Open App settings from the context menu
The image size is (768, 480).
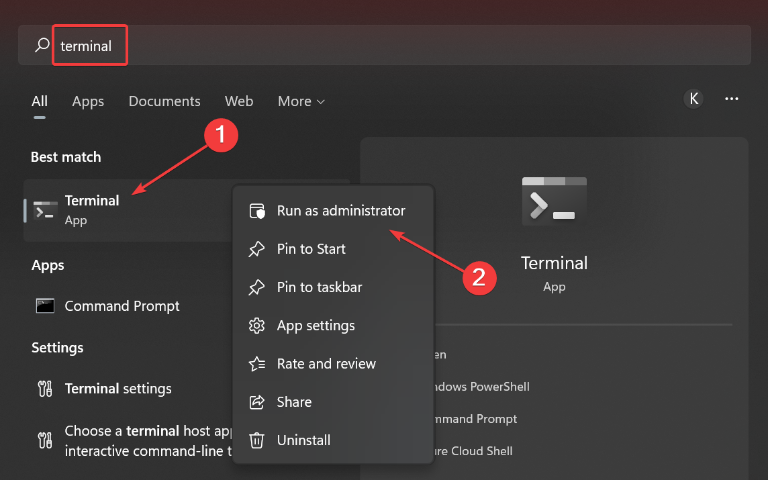point(316,326)
